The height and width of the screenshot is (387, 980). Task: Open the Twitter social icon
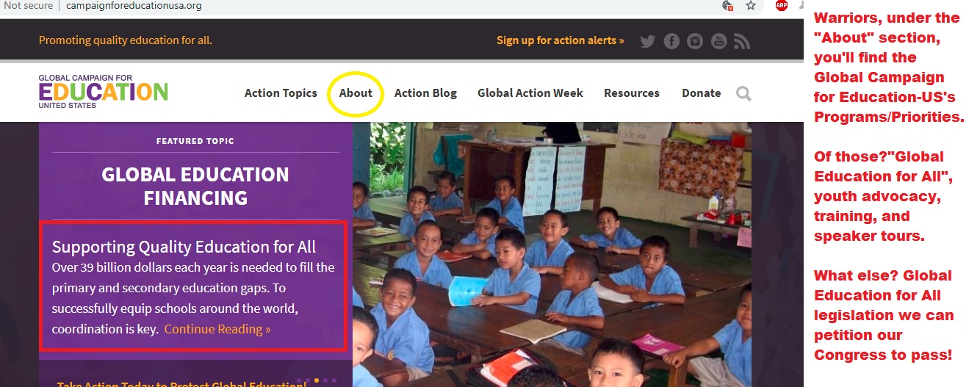[647, 41]
